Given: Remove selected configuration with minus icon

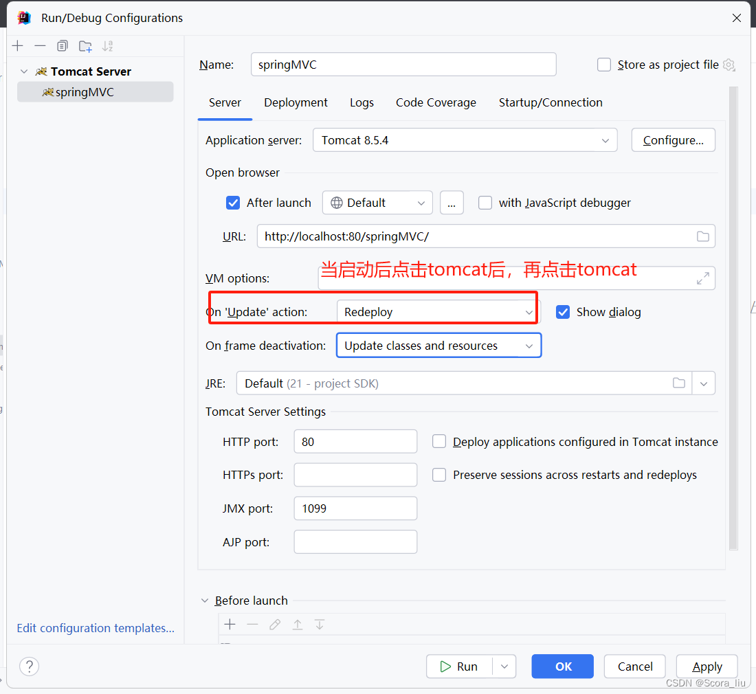Looking at the screenshot, I should (x=40, y=46).
